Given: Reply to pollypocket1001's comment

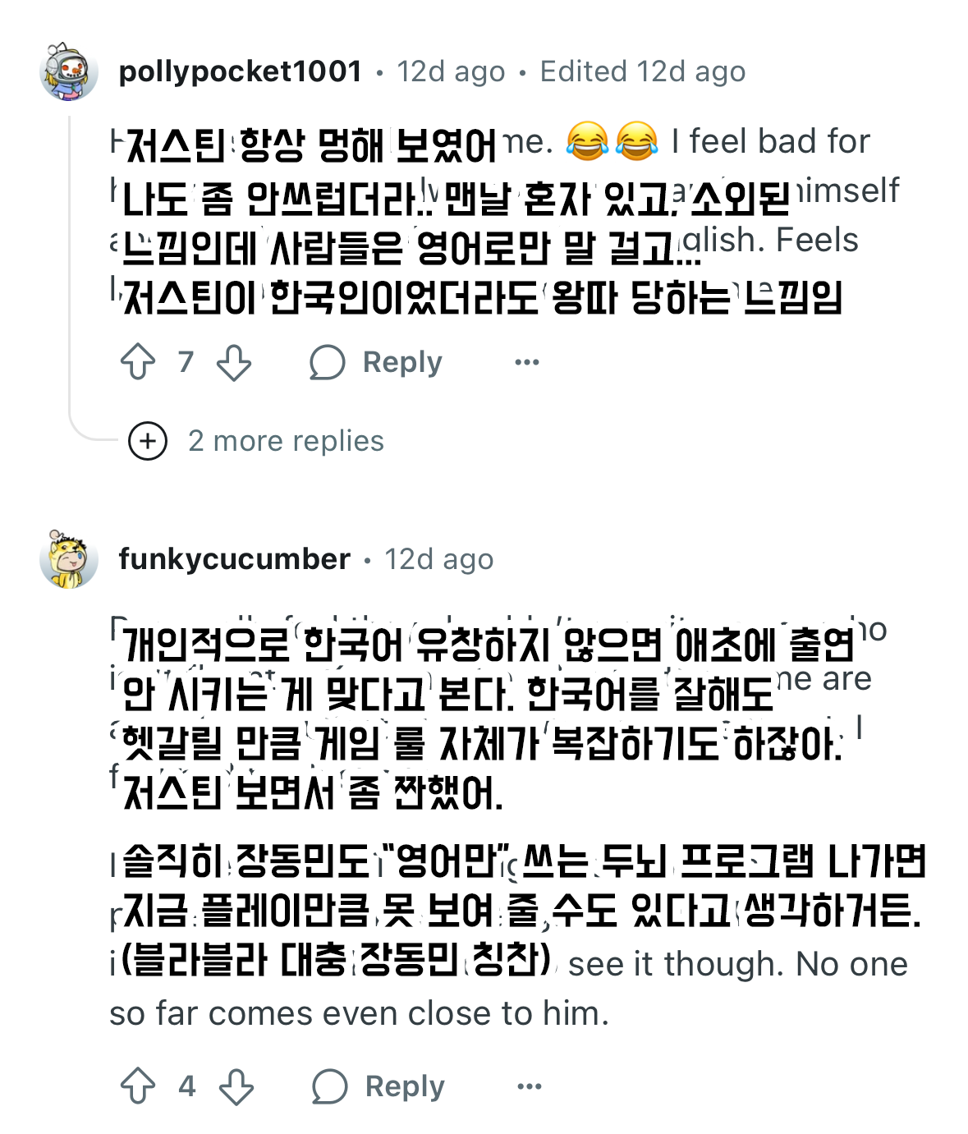Looking at the screenshot, I should tap(402, 362).
